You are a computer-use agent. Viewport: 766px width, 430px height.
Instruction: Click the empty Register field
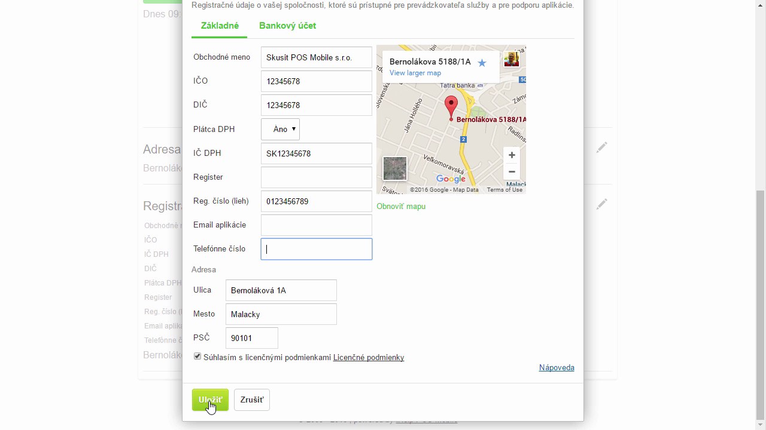click(317, 177)
